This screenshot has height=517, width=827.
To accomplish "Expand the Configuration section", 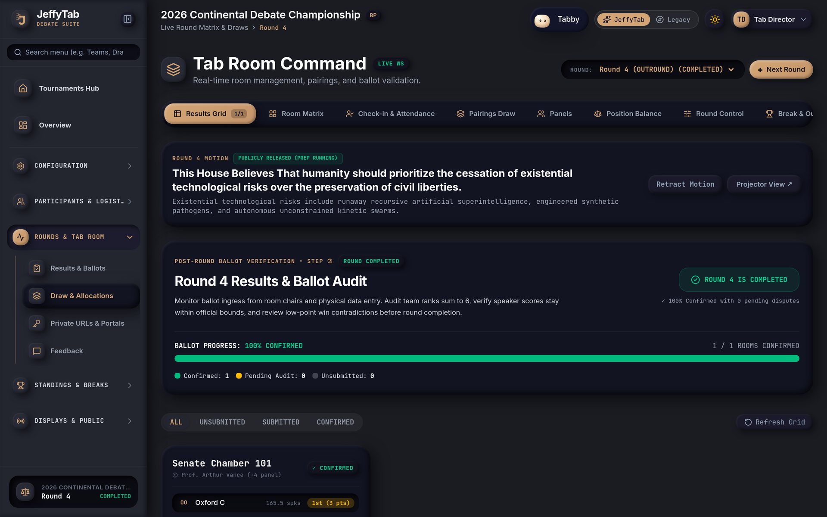I will coord(73,166).
